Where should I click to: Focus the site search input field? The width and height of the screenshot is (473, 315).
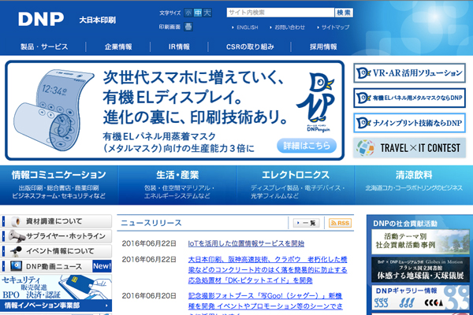[x=280, y=13]
